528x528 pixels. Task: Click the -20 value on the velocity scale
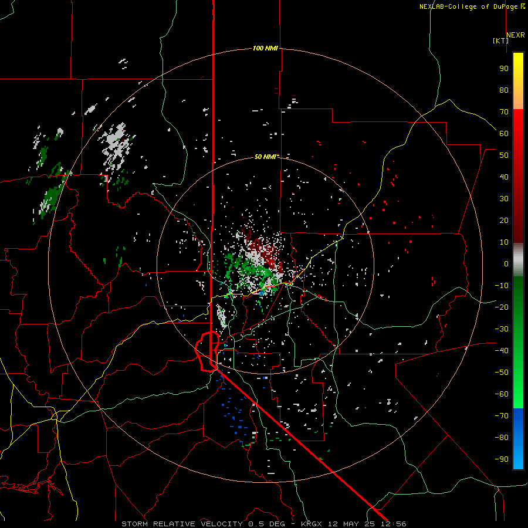point(502,307)
